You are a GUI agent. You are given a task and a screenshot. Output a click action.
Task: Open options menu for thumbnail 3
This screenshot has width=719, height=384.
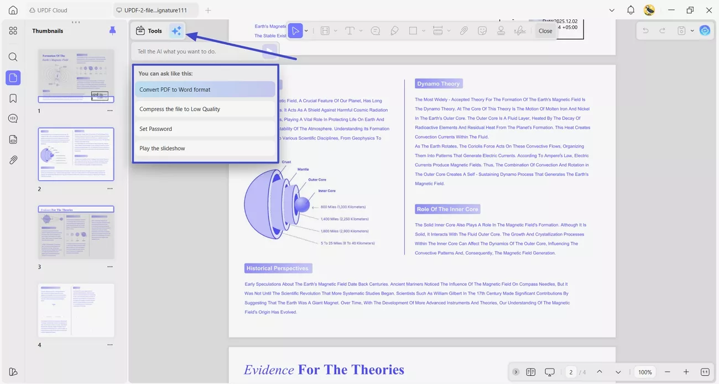pyautogui.click(x=110, y=267)
